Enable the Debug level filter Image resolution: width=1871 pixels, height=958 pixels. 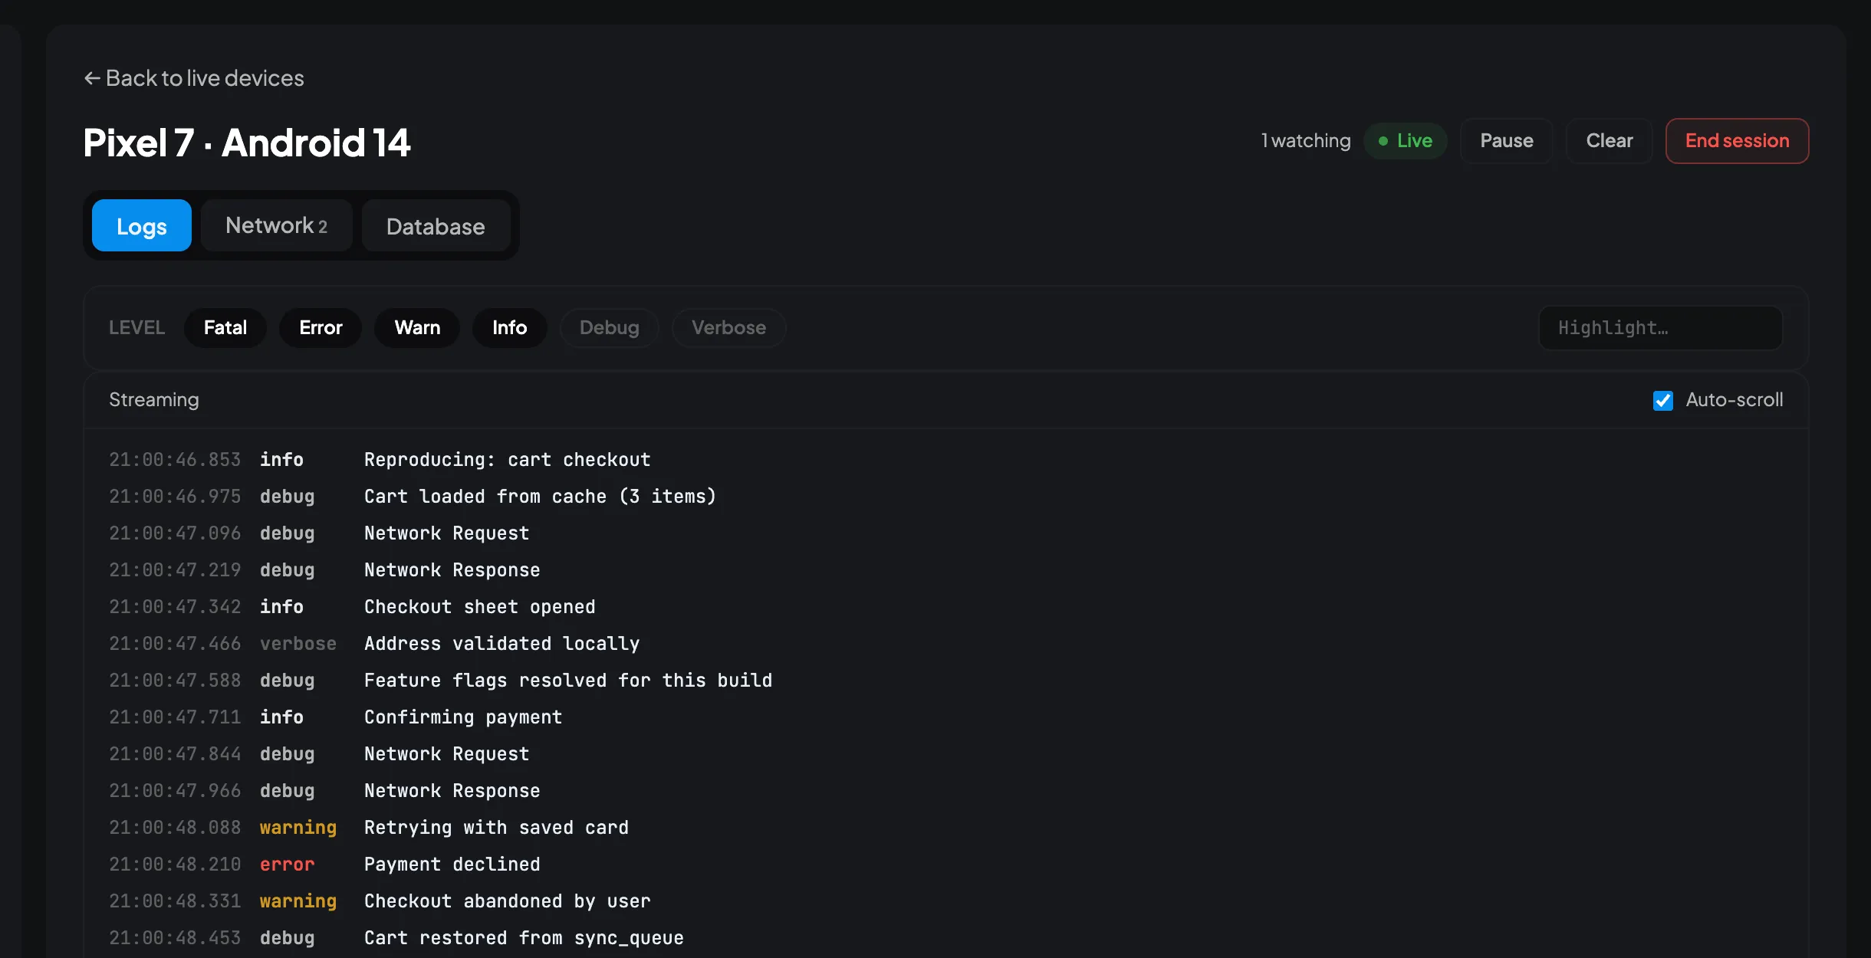(609, 328)
